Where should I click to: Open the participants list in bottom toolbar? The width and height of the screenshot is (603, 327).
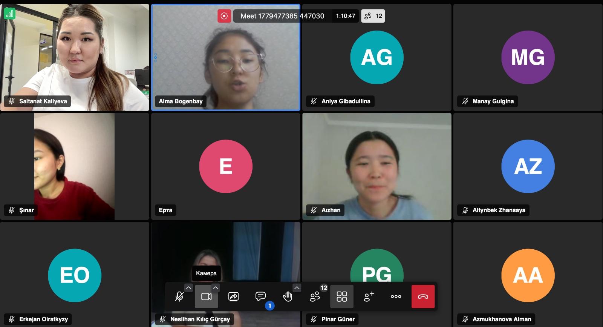point(315,296)
